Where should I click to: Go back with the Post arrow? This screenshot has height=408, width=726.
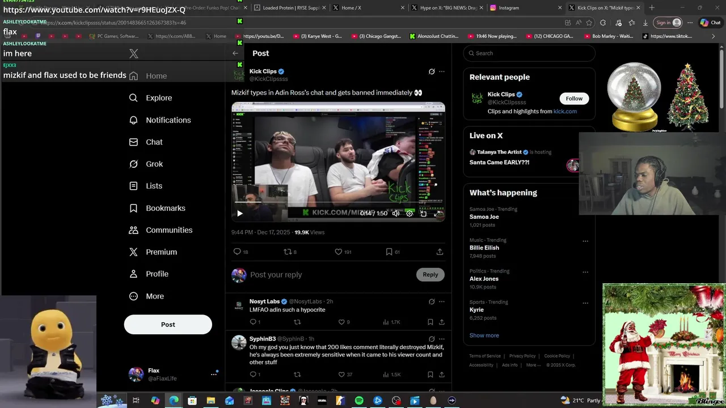tap(235, 53)
